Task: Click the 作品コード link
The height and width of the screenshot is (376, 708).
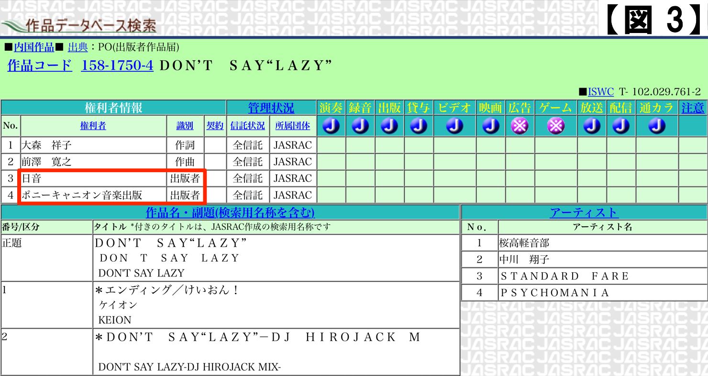Action: (x=40, y=66)
